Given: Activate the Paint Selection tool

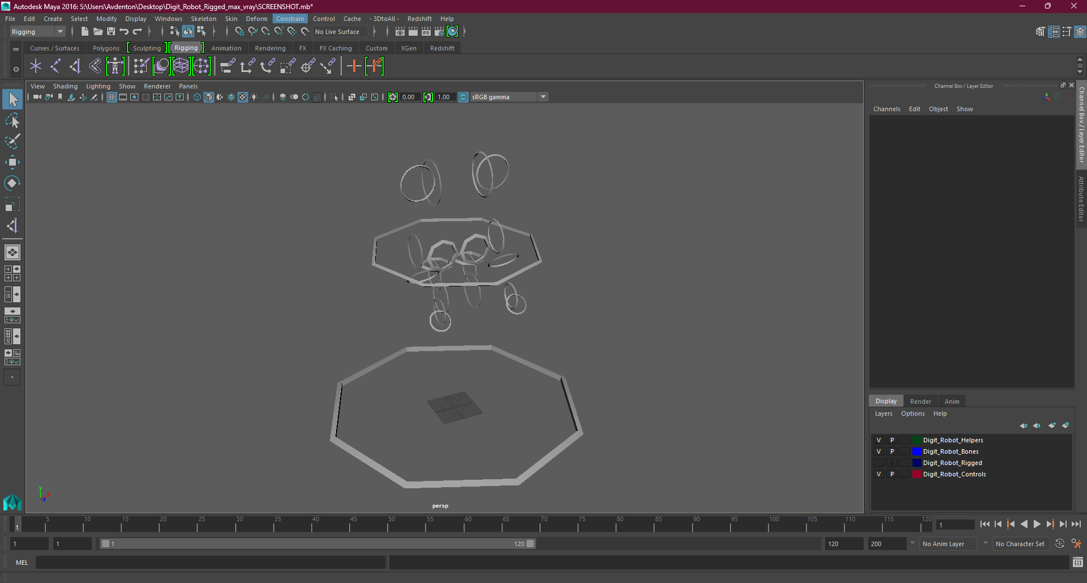Looking at the screenshot, I should click(x=12, y=141).
